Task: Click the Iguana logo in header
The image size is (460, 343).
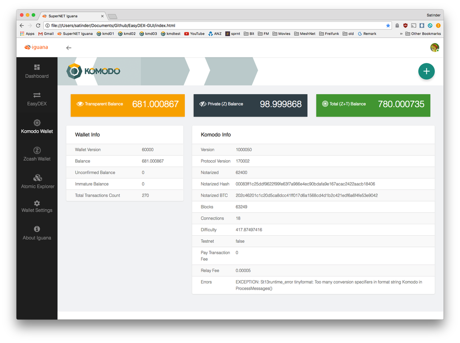Action: [36, 48]
